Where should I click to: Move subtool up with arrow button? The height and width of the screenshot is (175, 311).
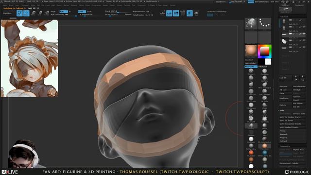[296, 76]
